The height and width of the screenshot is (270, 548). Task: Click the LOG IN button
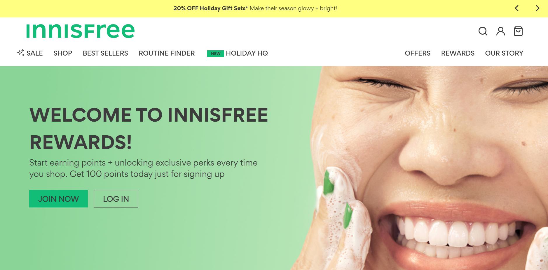[116, 199]
